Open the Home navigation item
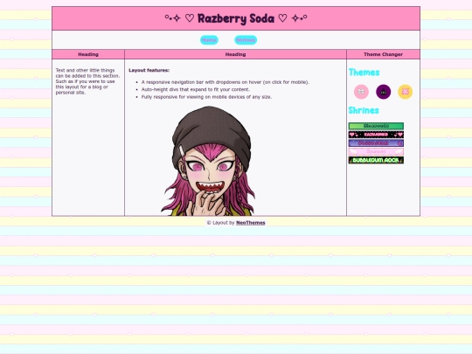 (209, 40)
